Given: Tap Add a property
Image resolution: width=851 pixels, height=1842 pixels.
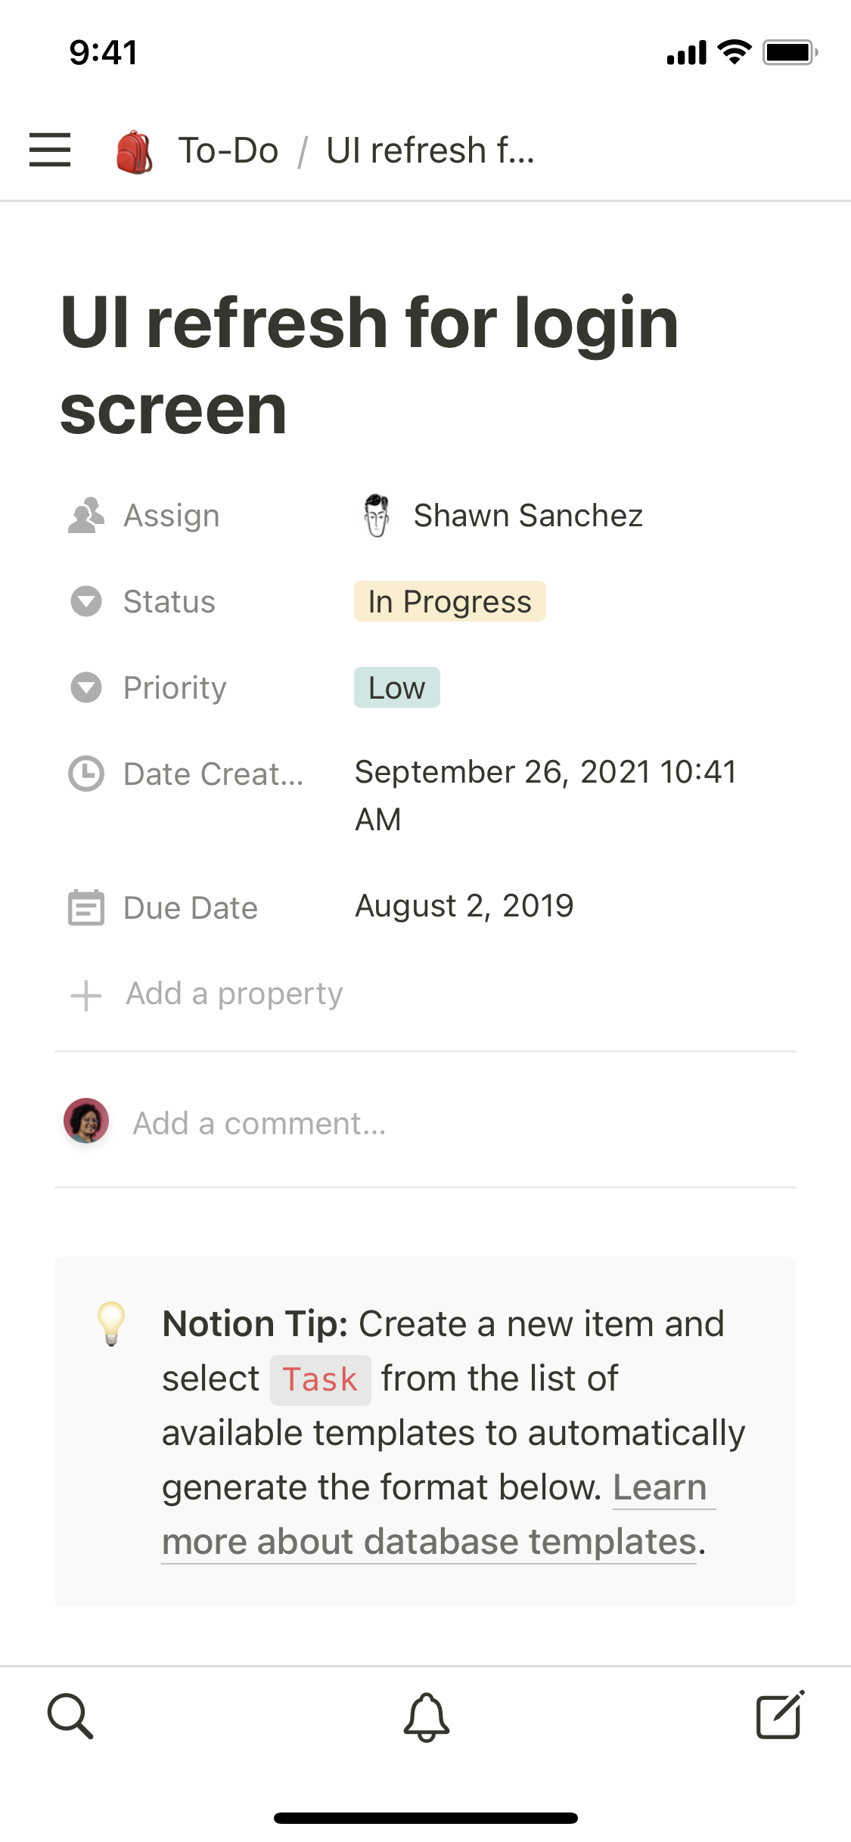Looking at the screenshot, I should [x=234, y=994].
